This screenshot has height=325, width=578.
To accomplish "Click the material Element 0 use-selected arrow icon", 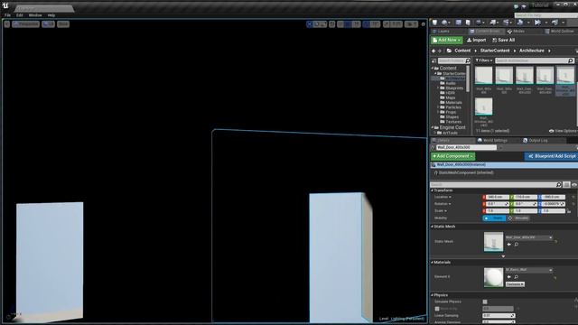I will pyautogui.click(x=509, y=277).
